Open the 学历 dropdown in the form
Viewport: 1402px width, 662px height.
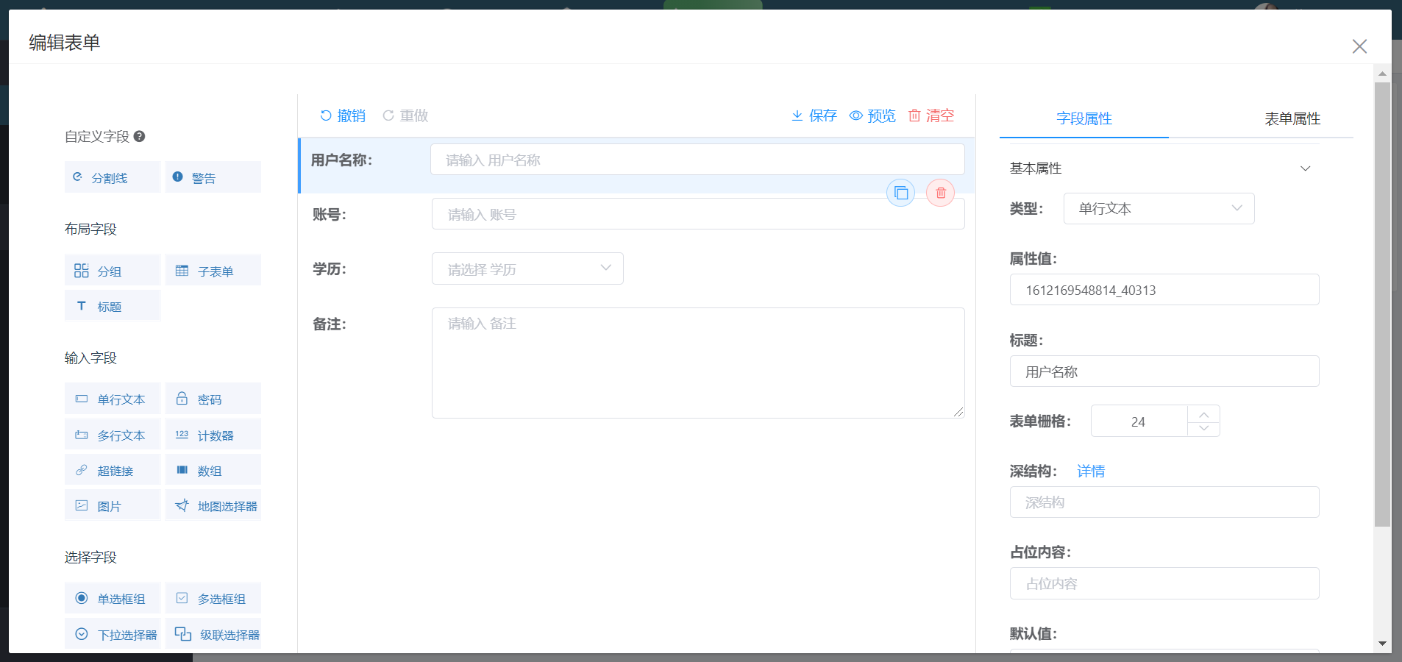[527, 268]
